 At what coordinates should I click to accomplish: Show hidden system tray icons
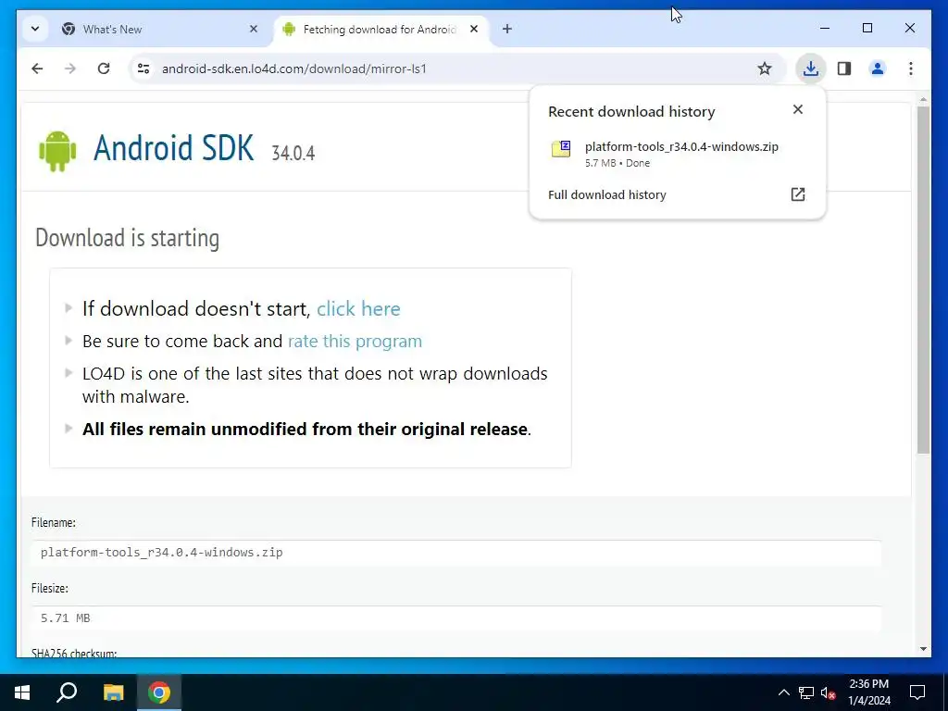tap(783, 692)
